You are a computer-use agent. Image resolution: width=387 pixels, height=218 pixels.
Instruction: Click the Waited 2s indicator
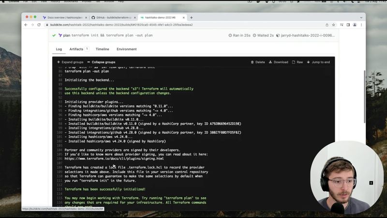click(263, 35)
